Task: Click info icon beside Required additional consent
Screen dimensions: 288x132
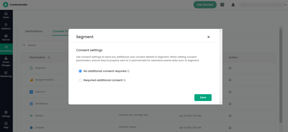Action: (x=125, y=80)
